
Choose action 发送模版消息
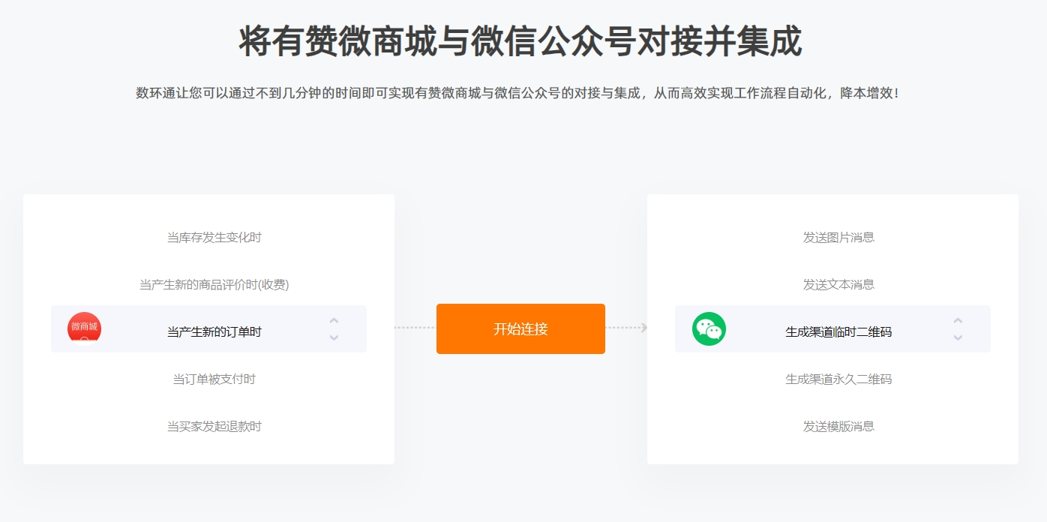(x=838, y=426)
